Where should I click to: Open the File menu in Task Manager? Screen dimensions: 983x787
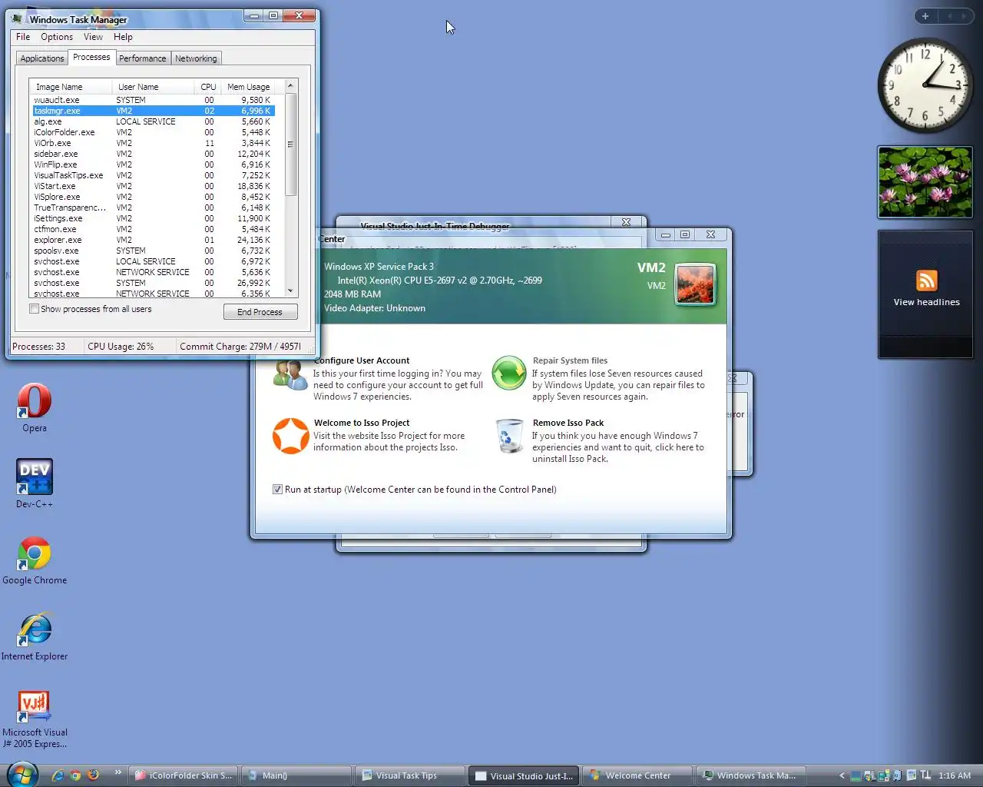[x=23, y=37]
